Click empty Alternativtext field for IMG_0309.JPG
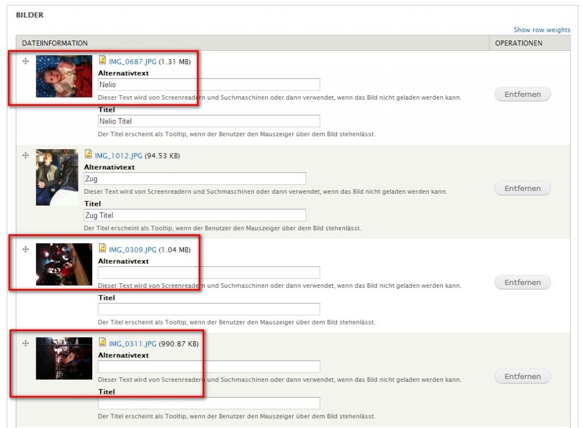583x428 pixels. click(x=208, y=272)
